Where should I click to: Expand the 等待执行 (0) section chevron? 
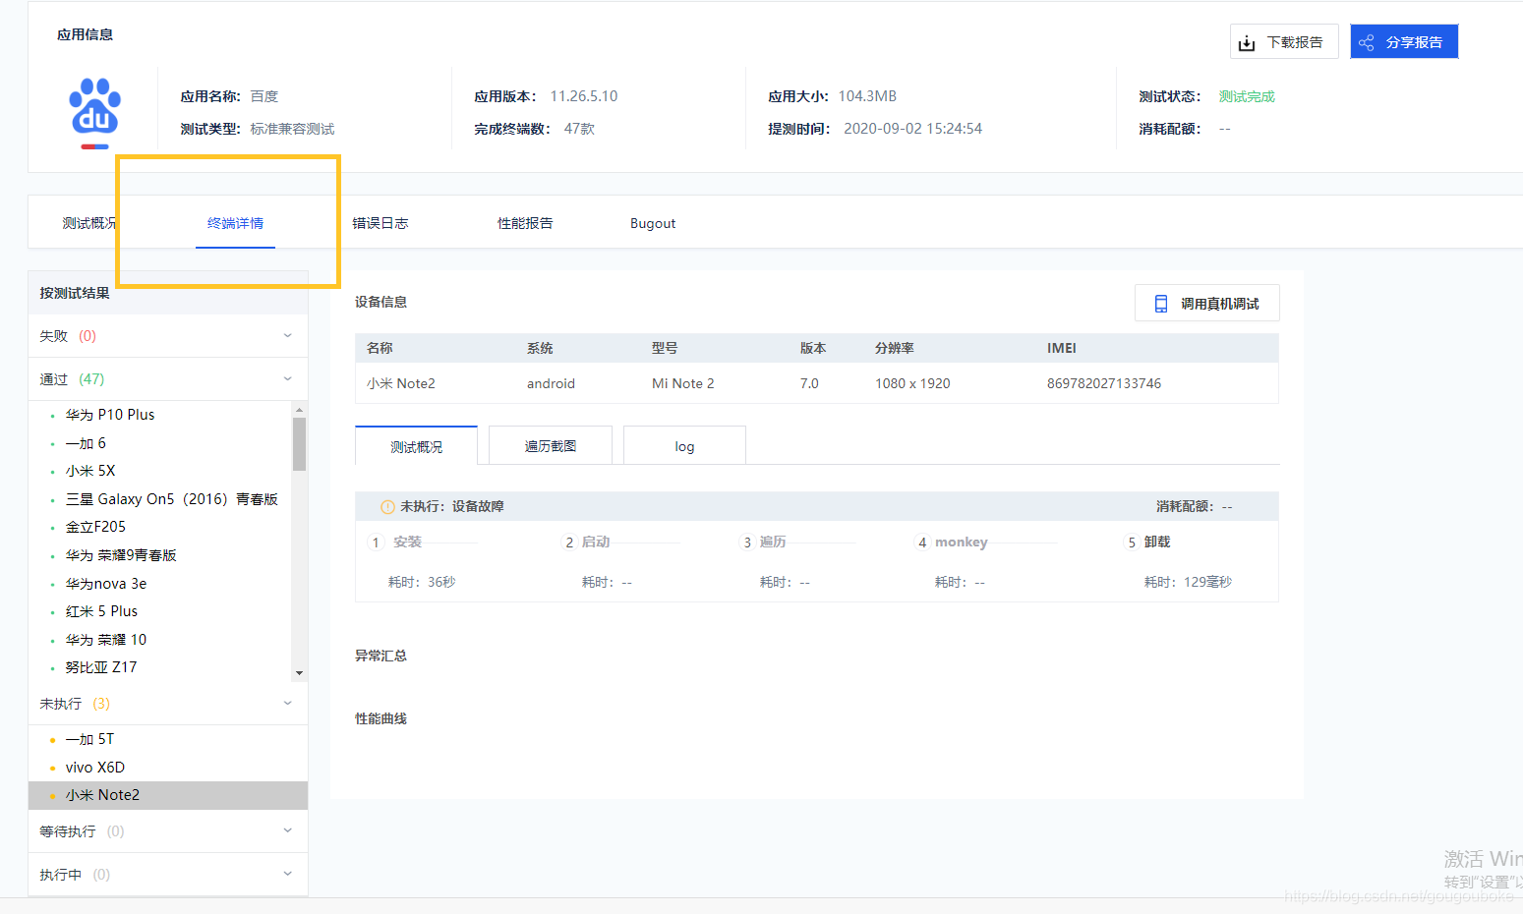click(288, 831)
